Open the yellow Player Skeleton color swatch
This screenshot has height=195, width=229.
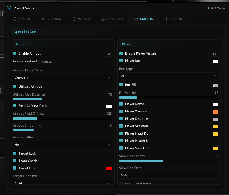pos(215,127)
